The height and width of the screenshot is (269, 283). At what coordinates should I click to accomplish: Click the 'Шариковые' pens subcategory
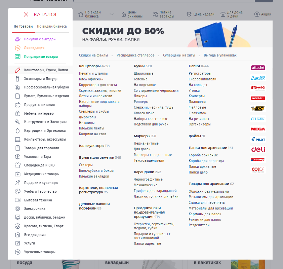tap(144, 73)
